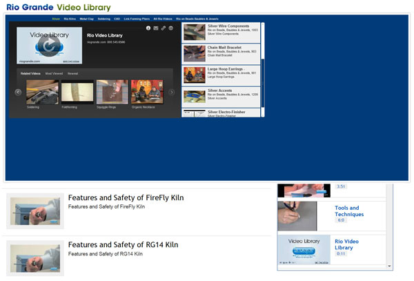Screen dimensions: 414x281
Task: Play the Soldering related video thumbnail
Action: pos(42,92)
